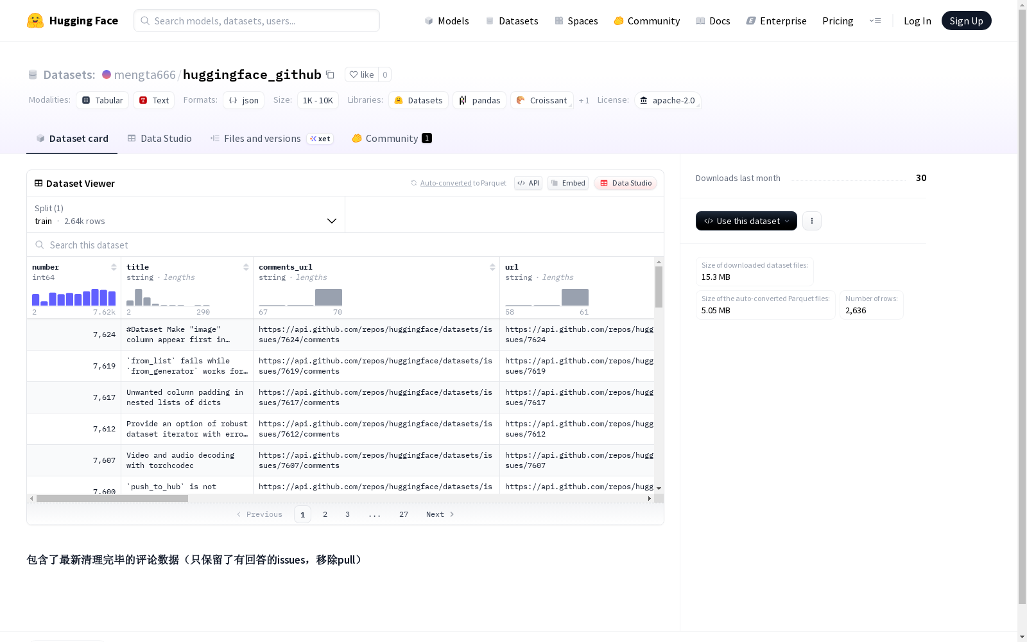Select the Tabular modality tag
Viewport: 1027px width, 642px height.
103,100
